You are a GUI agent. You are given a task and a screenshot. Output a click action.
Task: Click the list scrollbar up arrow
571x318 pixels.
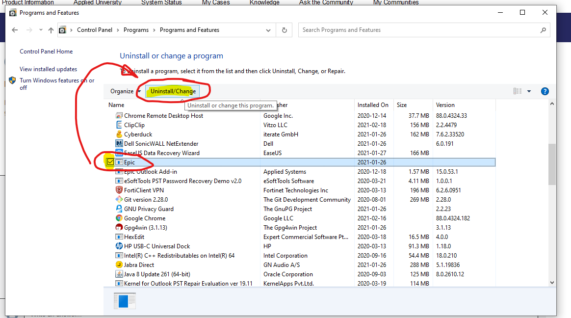[x=552, y=104]
